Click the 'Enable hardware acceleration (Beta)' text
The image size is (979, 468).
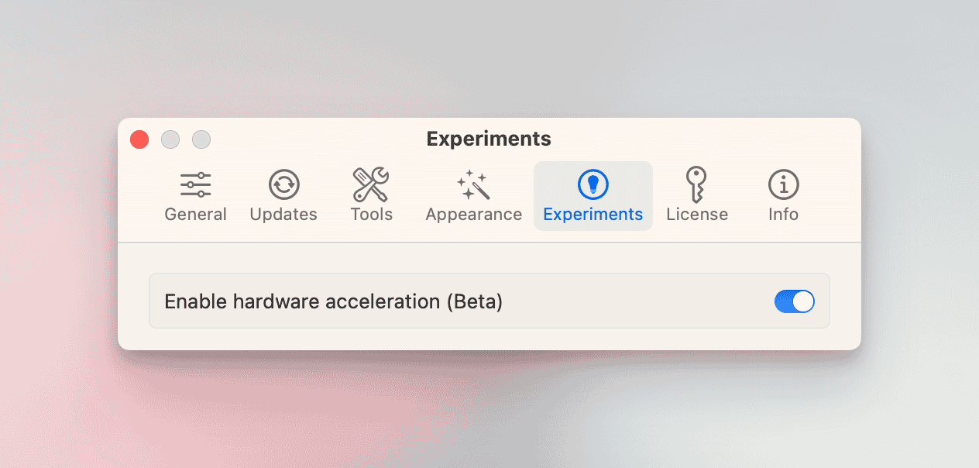[333, 301]
